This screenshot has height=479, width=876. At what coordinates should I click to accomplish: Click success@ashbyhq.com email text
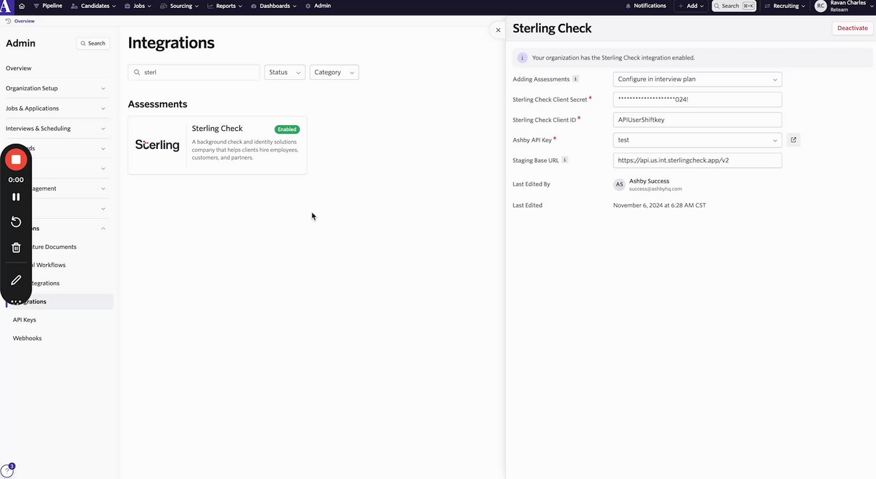coord(656,189)
